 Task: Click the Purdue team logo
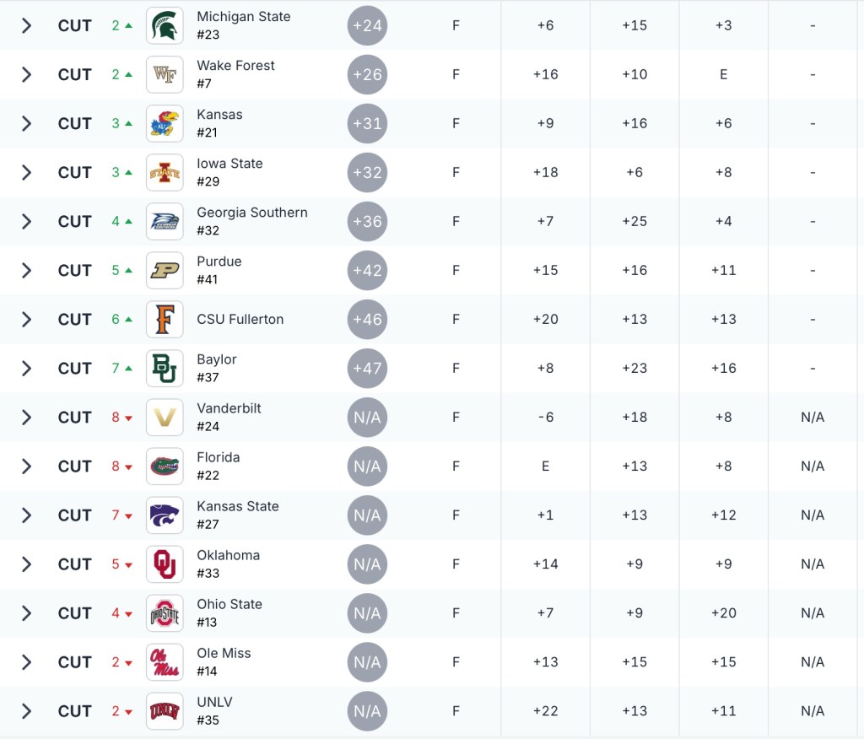click(165, 270)
